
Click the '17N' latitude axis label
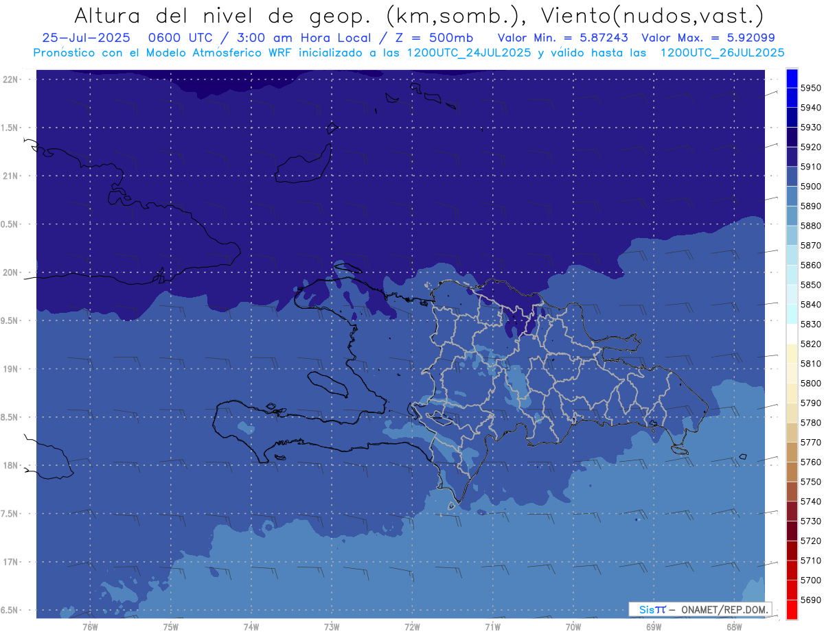pos(12,562)
